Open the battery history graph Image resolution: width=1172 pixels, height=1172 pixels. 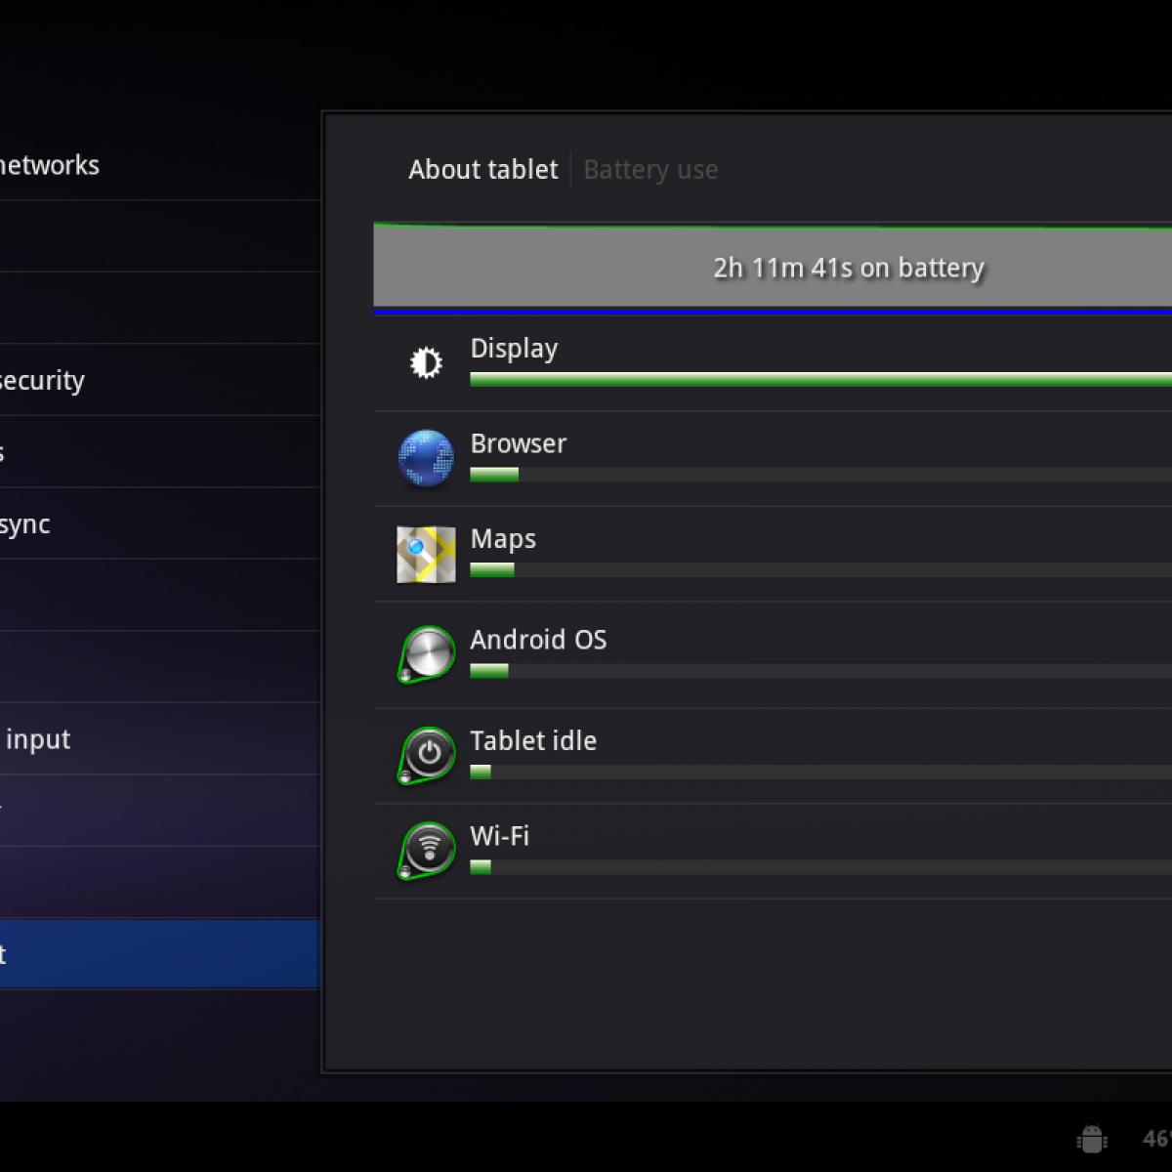[x=772, y=268]
